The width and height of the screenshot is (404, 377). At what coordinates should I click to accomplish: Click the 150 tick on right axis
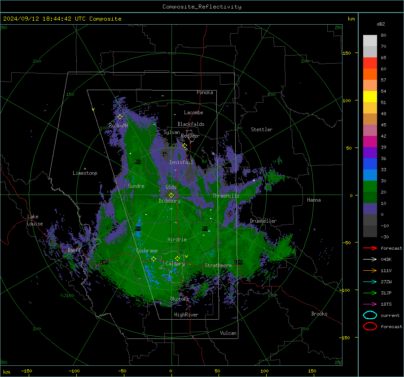(x=347, y=53)
